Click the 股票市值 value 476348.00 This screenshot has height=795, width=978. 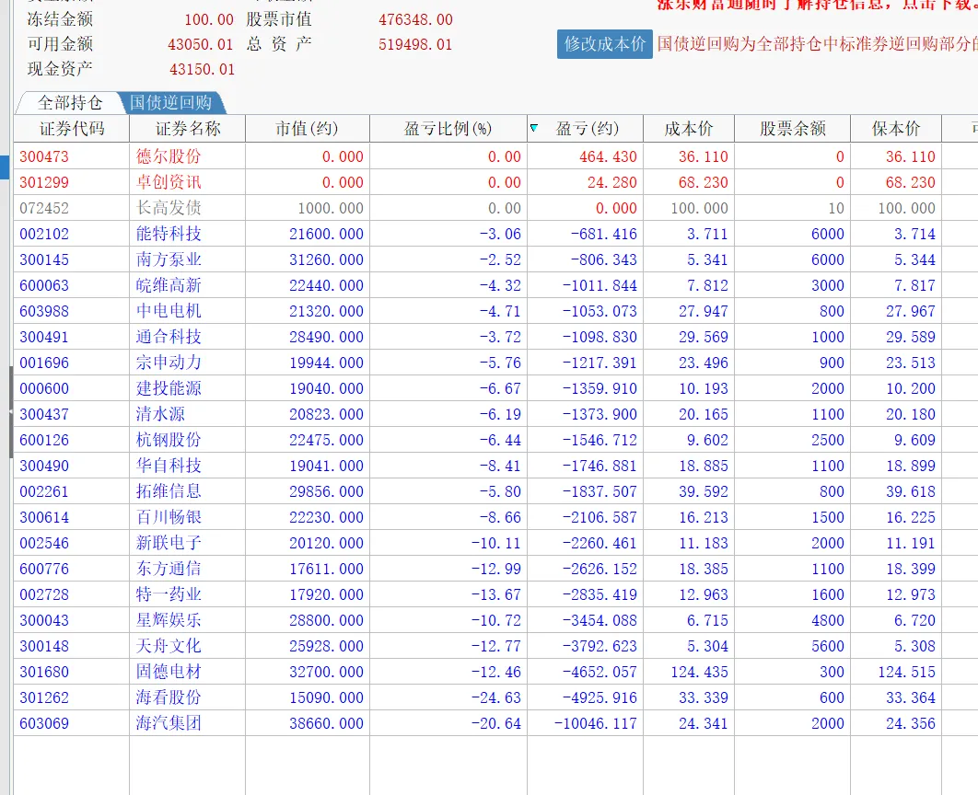point(415,20)
